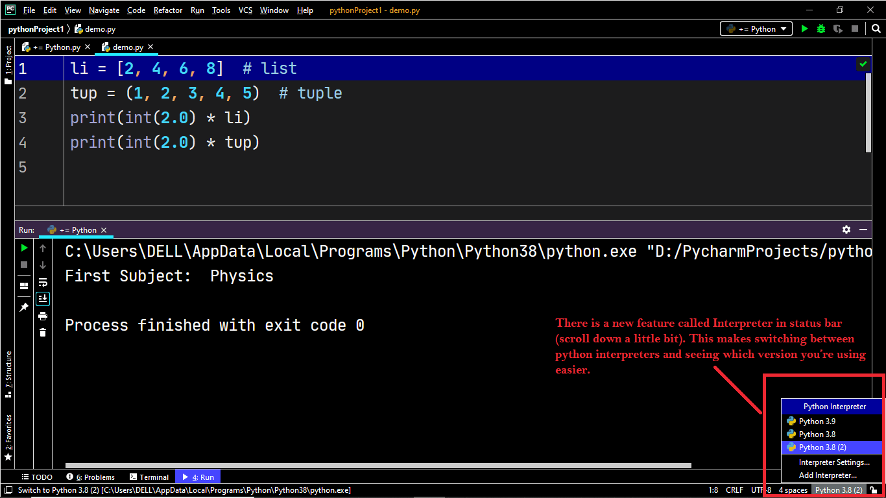886x498 pixels.
Task: Choose Add Interpreter from the popup
Action: click(828, 475)
